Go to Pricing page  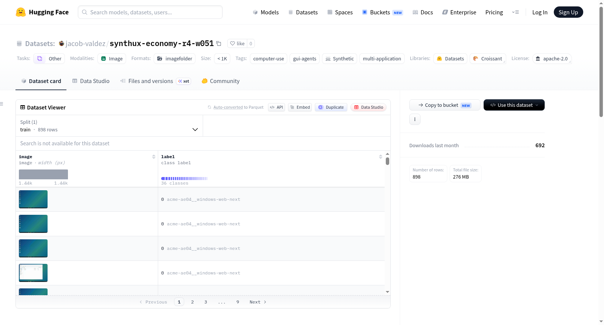coord(494,12)
